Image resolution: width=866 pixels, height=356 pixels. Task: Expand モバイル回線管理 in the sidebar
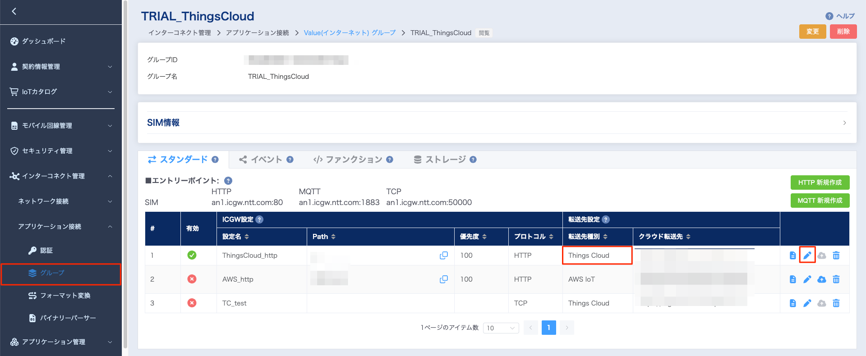[x=61, y=126]
